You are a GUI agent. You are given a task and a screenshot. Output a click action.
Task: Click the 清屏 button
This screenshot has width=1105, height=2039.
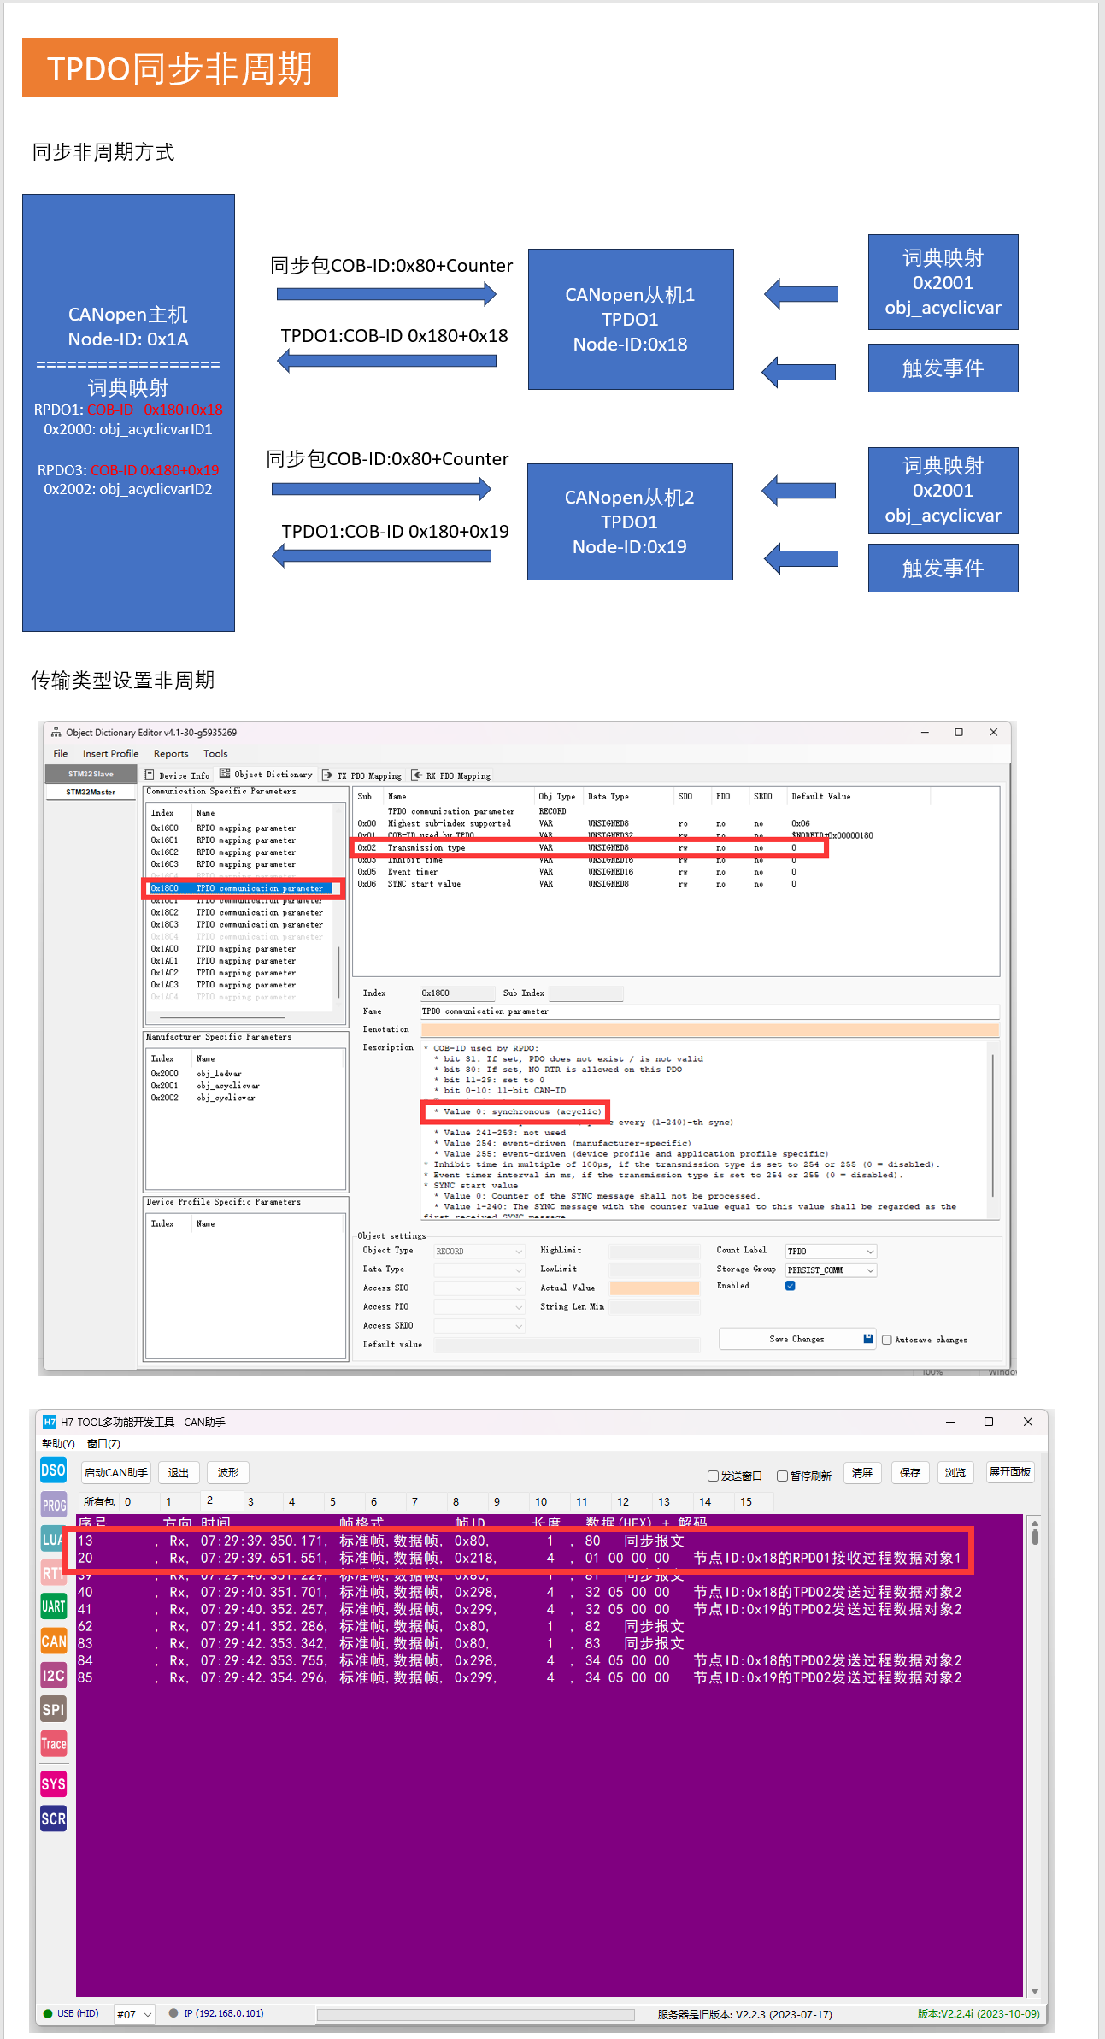tap(862, 1472)
